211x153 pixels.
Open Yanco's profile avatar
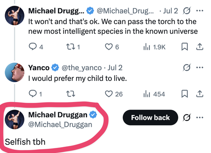(x=14, y=72)
